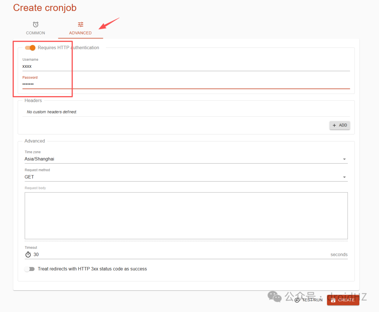
Task: Enable Treat redirects with 3xx as success
Action: tap(29, 269)
